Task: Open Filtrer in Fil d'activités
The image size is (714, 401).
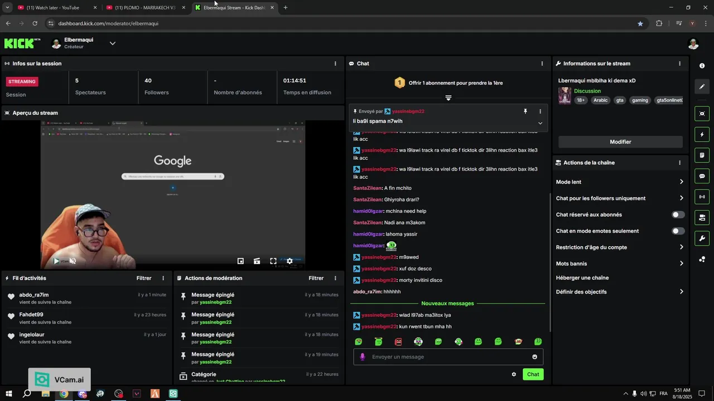Action: click(x=144, y=278)
